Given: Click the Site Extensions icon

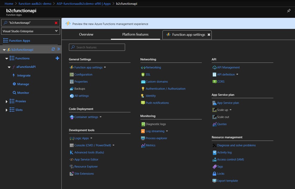Looking at the screenshot, I should (x=72, y=174).
